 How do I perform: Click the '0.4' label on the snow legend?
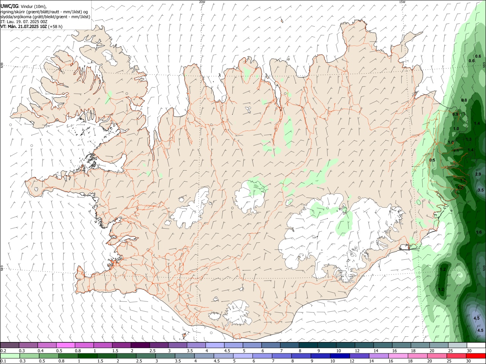click(41, 351)
